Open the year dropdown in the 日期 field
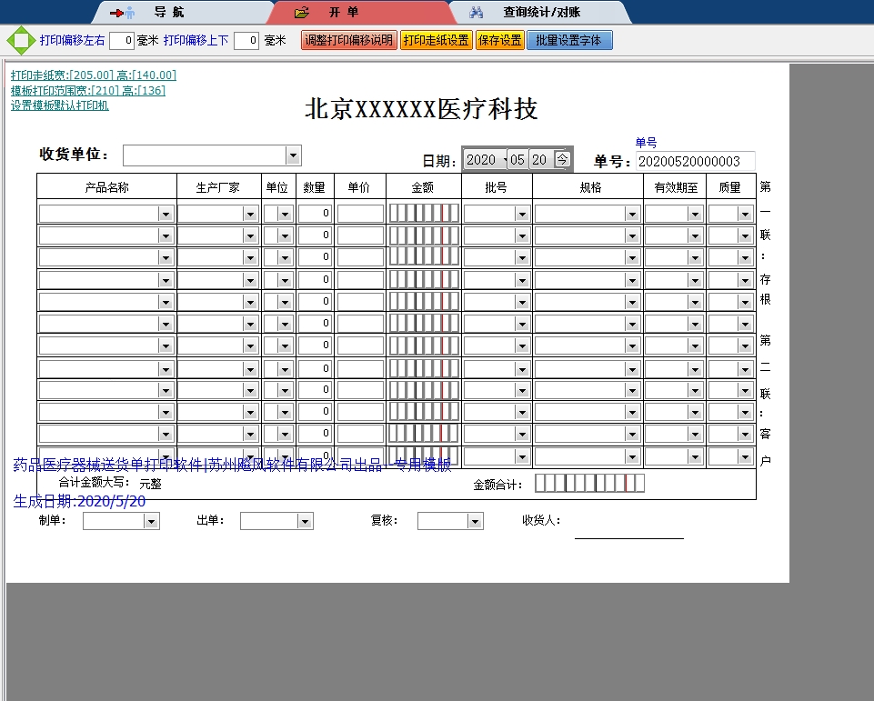874x701 pixels. tap(503, 159)
